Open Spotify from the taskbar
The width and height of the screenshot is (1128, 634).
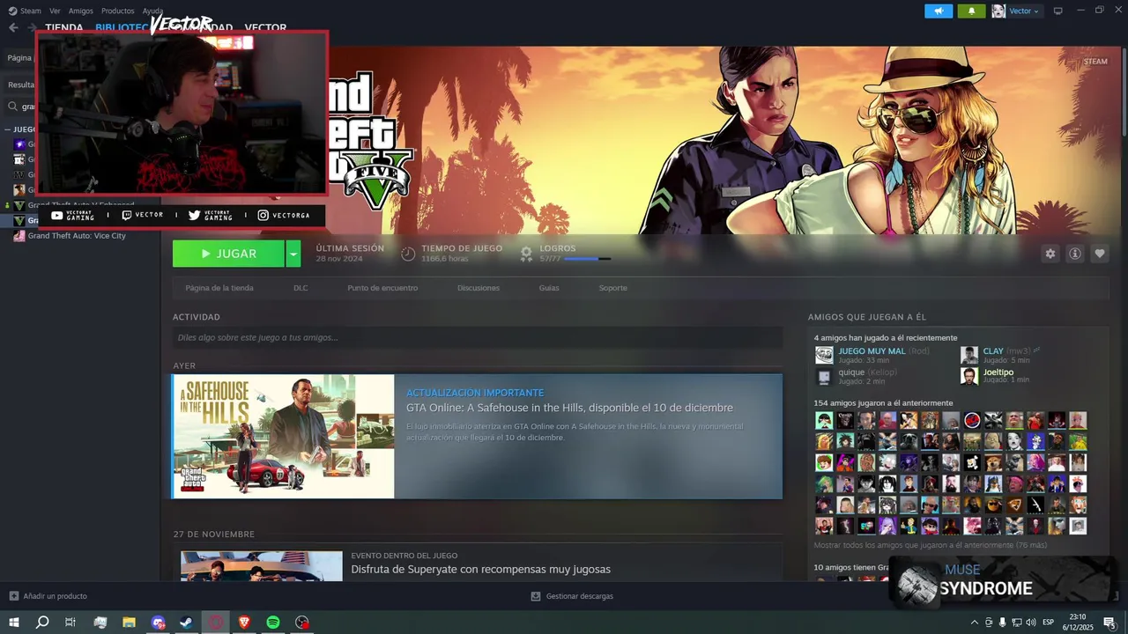(273, 623)
